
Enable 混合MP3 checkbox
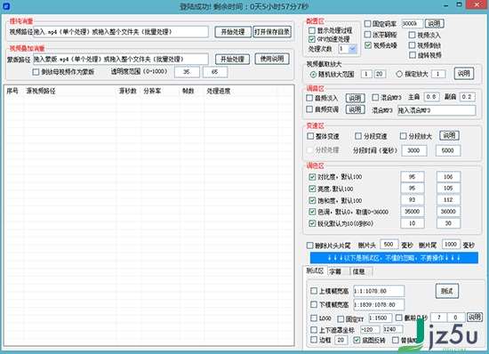tap(375, 98)
